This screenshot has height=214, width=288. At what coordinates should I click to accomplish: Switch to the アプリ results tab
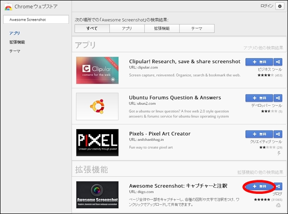(x=127, y=28)
